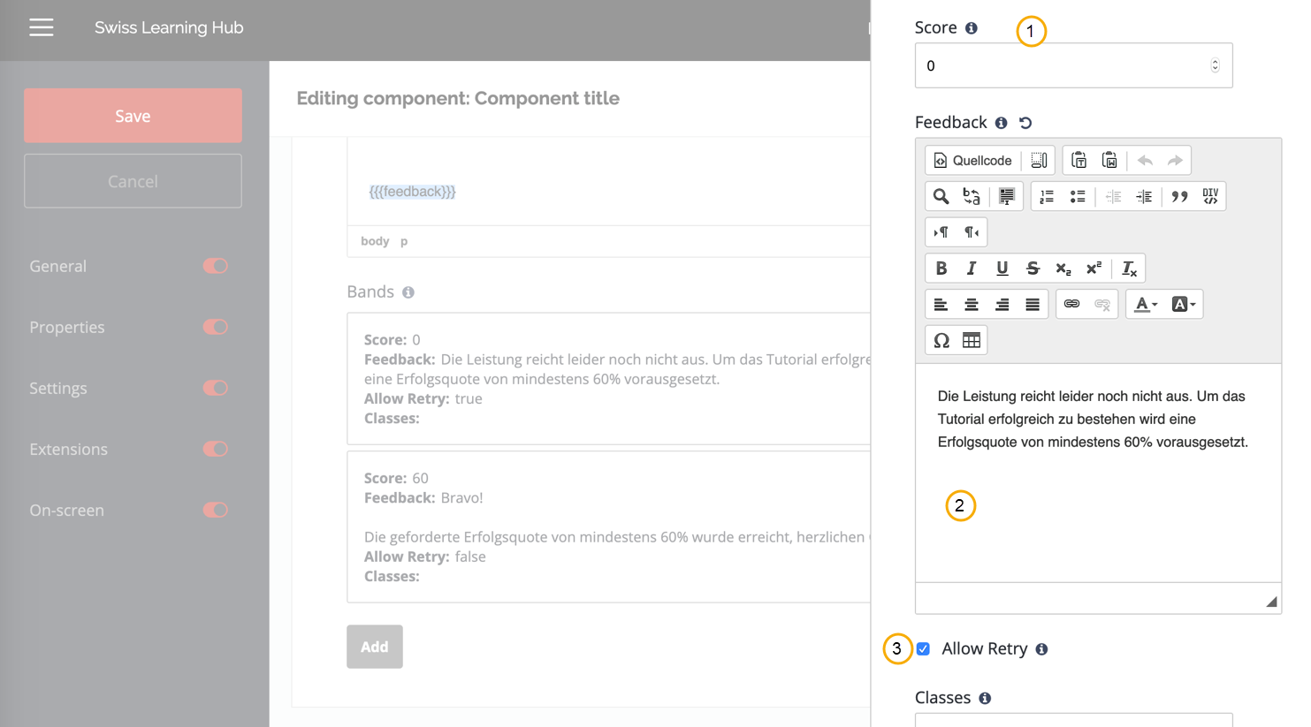Image resolution: width=1311 pixels, height=727 pixels.
Task: Click the Add band button
Action: pos(374,647)
